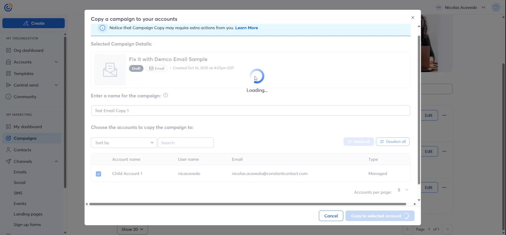Click the previous page arrow in pagination
Screen dimensions: 506x235
(x=408, y=229)
